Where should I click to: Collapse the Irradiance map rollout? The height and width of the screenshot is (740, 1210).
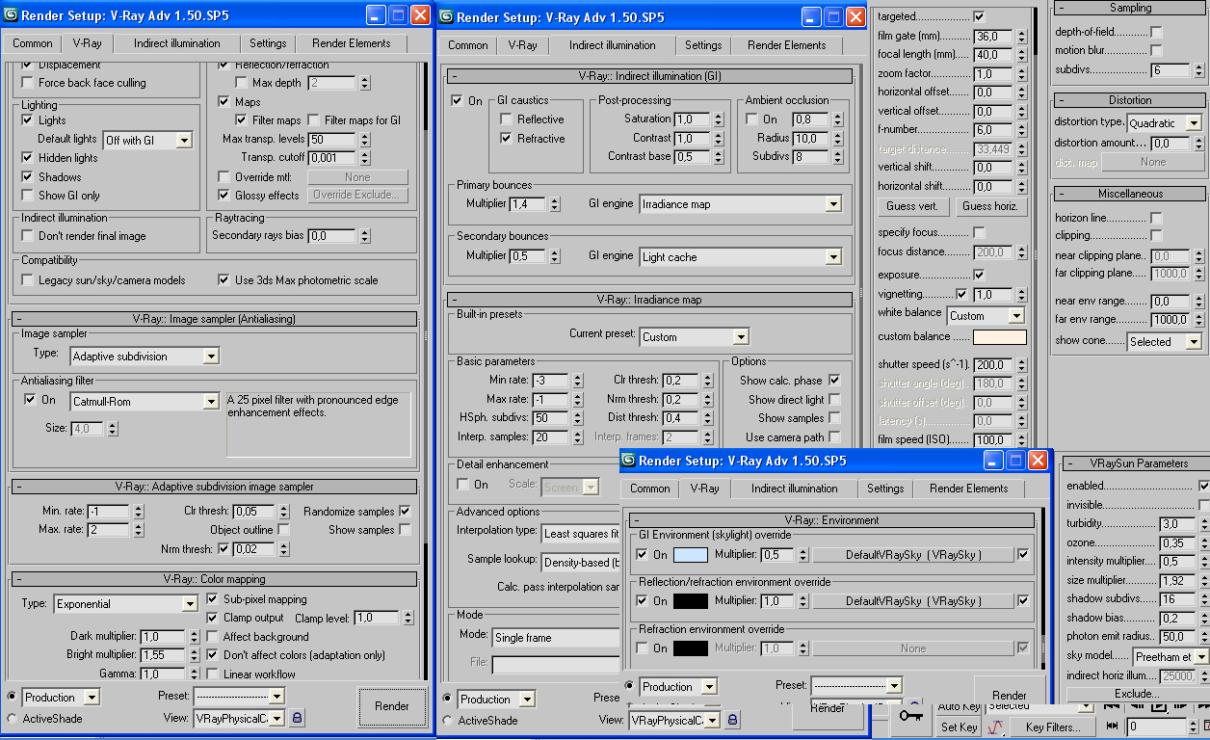click(649, 300)
